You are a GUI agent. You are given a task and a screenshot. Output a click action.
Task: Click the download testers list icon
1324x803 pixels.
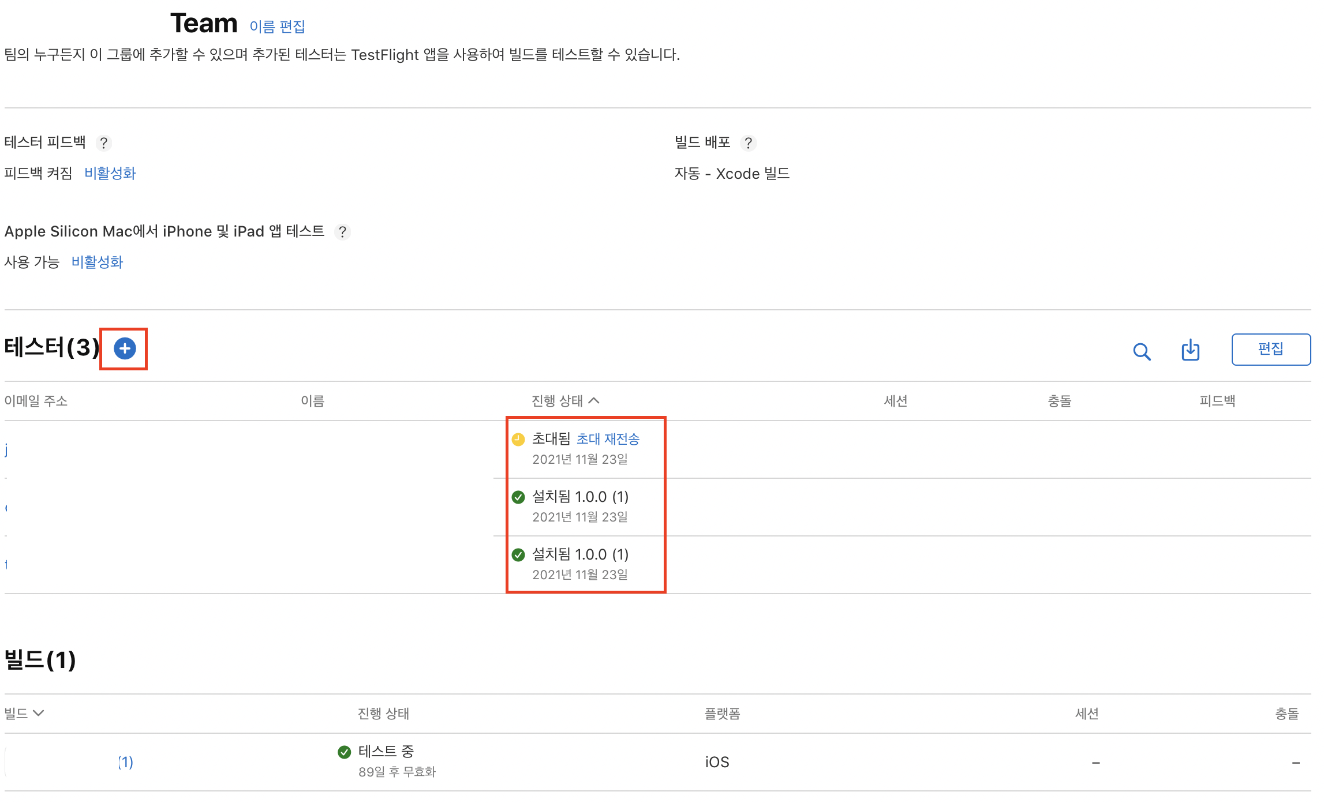tap(1190, 350)
